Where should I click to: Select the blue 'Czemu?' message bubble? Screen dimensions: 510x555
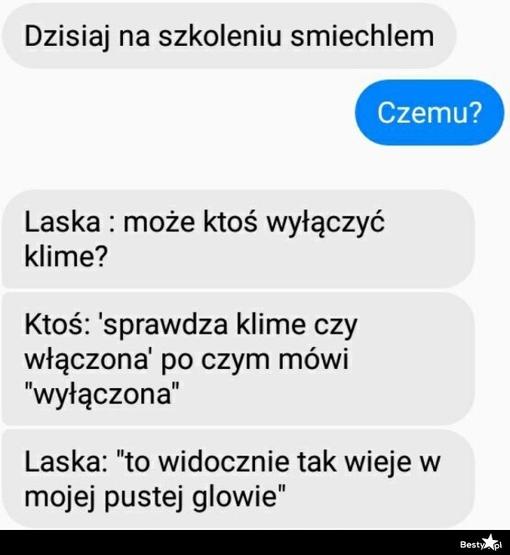pyautogui.click(x=430, y=113)
